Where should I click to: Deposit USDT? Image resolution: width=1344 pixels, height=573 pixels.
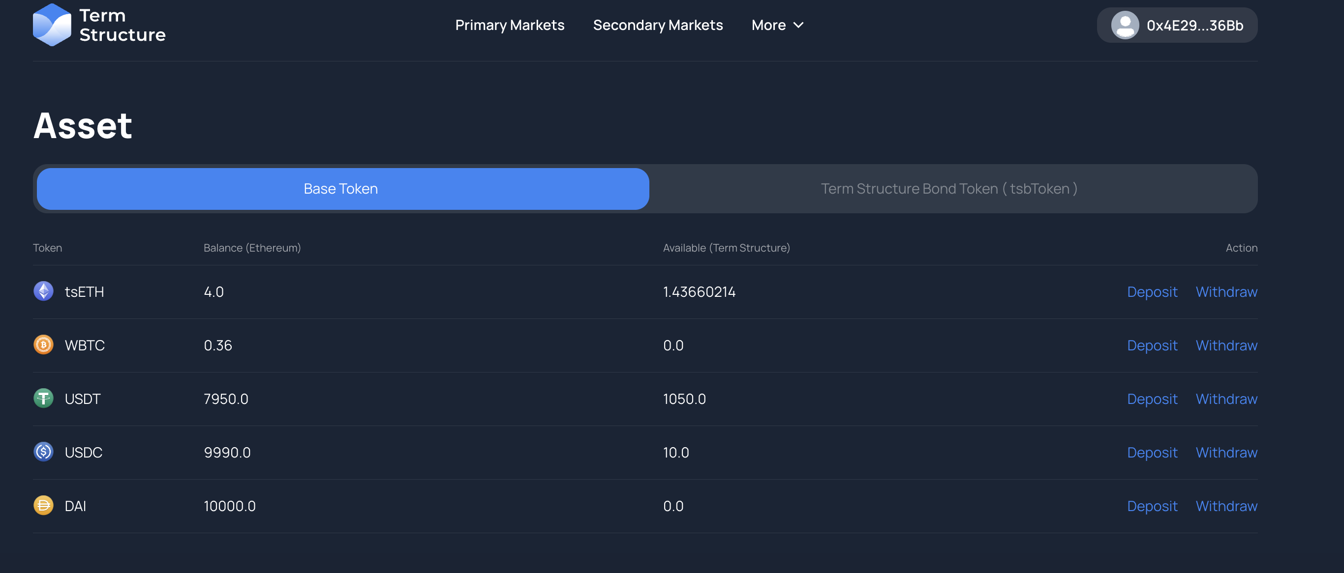[1152, 399]
